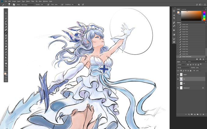Screen dimensions: 207x129
Task: Create new snapshot in History panel
Action: (200, 59)
